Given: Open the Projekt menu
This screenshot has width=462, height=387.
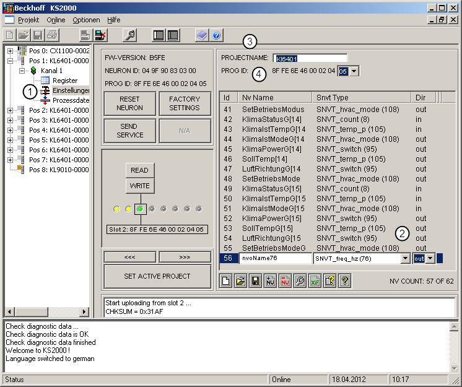Looking at the screenshot, I should tap(28, 20).
